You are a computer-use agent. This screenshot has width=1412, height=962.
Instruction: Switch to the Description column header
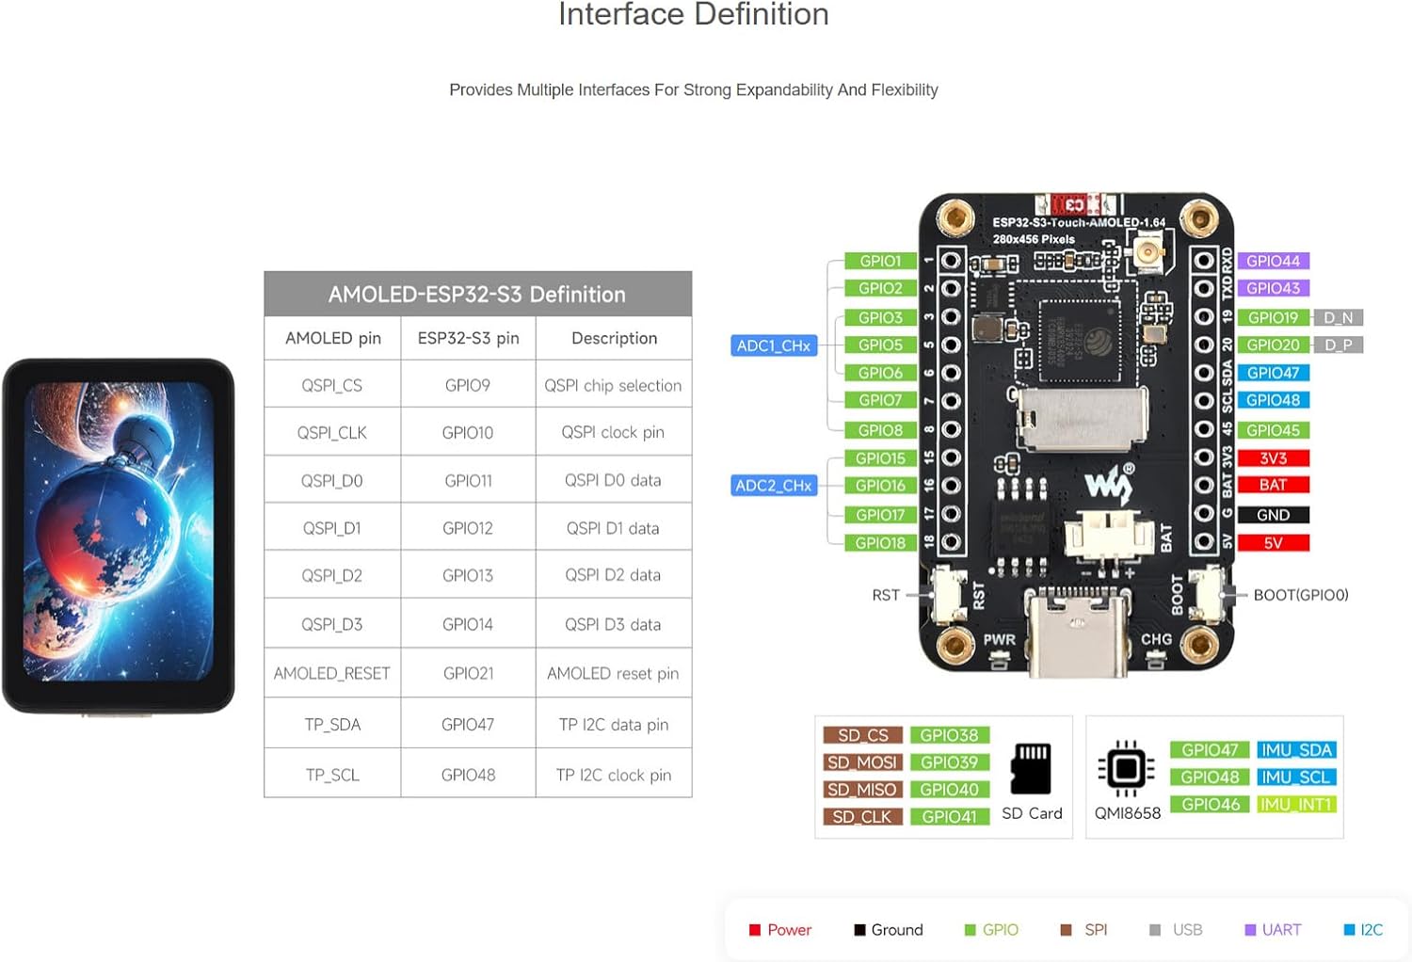tap(613, 338)
